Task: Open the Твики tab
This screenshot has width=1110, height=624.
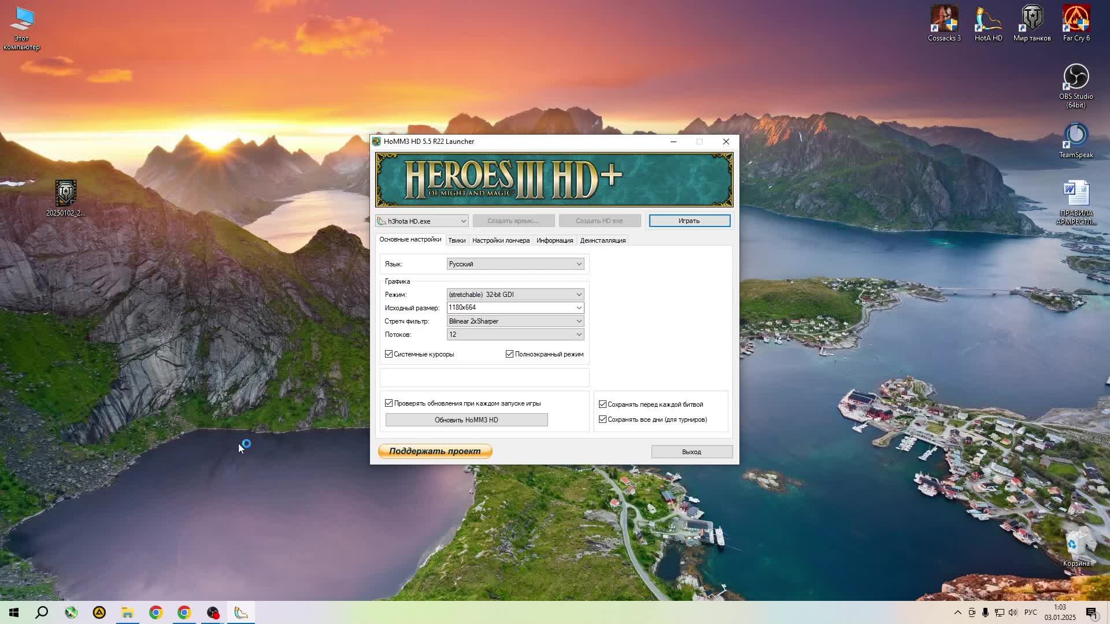Action: pyautogui.click(x=457, y=240)
